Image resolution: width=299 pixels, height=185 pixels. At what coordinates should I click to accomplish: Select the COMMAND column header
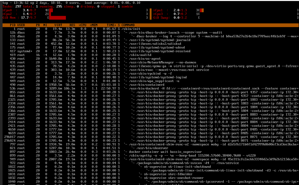click(128, 25)
